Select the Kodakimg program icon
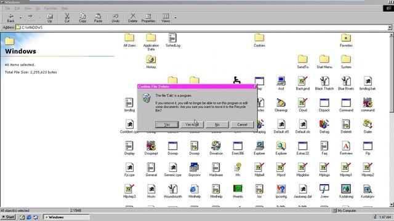Image resolution: width=394 pixels, height=221 pixels. [346, 191]
